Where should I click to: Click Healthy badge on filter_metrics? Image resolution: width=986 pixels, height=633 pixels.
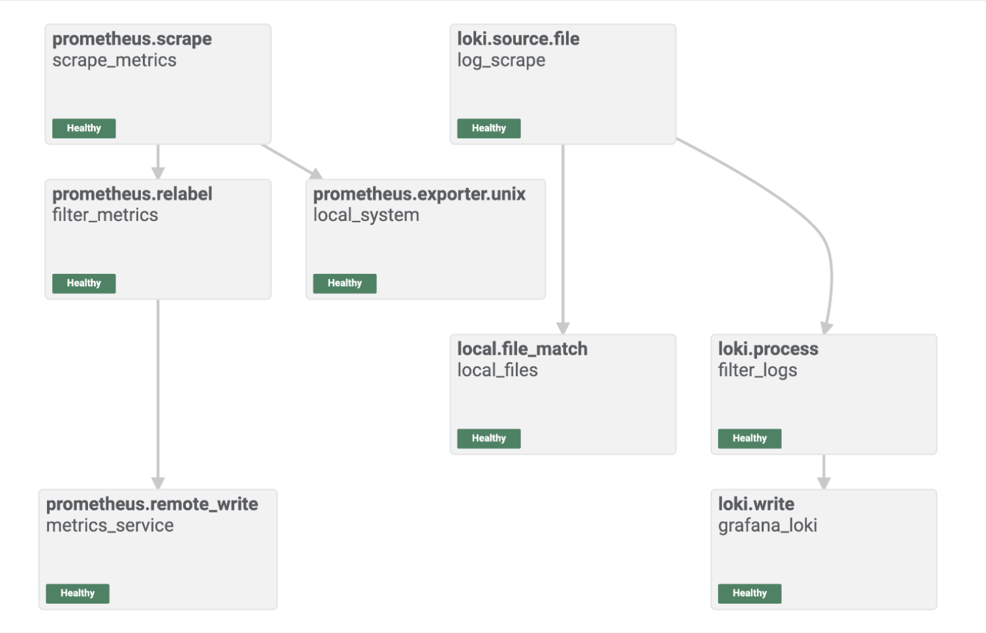point(84,284)
